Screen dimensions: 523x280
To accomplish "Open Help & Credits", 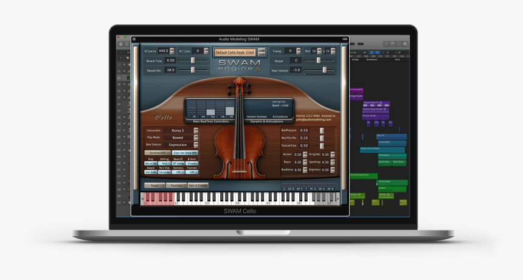I will [x=198, y=186].
